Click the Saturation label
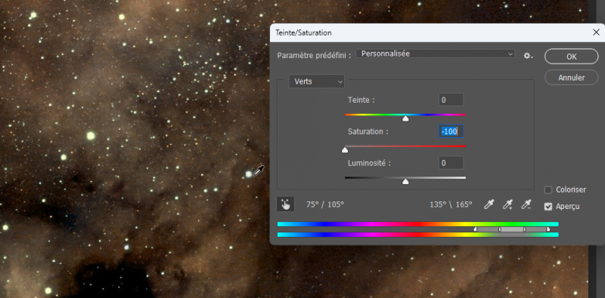 pyautogui.click(x=368, y=132)
